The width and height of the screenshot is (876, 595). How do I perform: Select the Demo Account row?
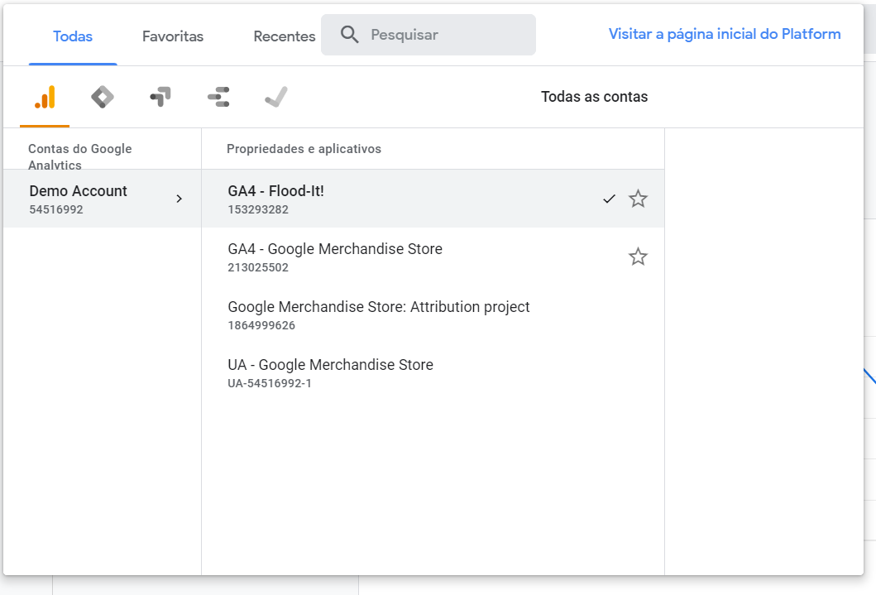[103, 199]
